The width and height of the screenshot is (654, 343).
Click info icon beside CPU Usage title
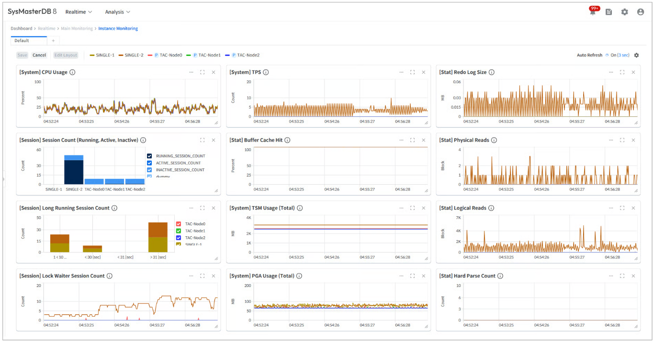click(72, 72)
